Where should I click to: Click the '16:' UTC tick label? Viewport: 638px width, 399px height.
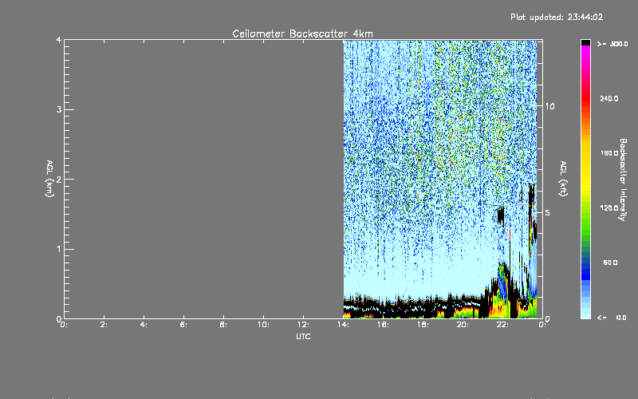click(383, 325)
